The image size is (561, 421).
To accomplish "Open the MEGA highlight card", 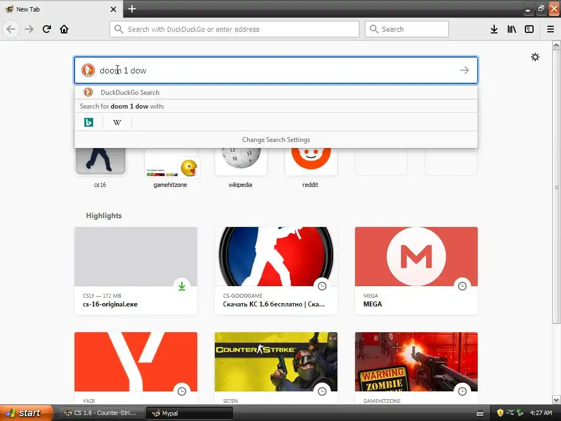I will pos(416,271).
